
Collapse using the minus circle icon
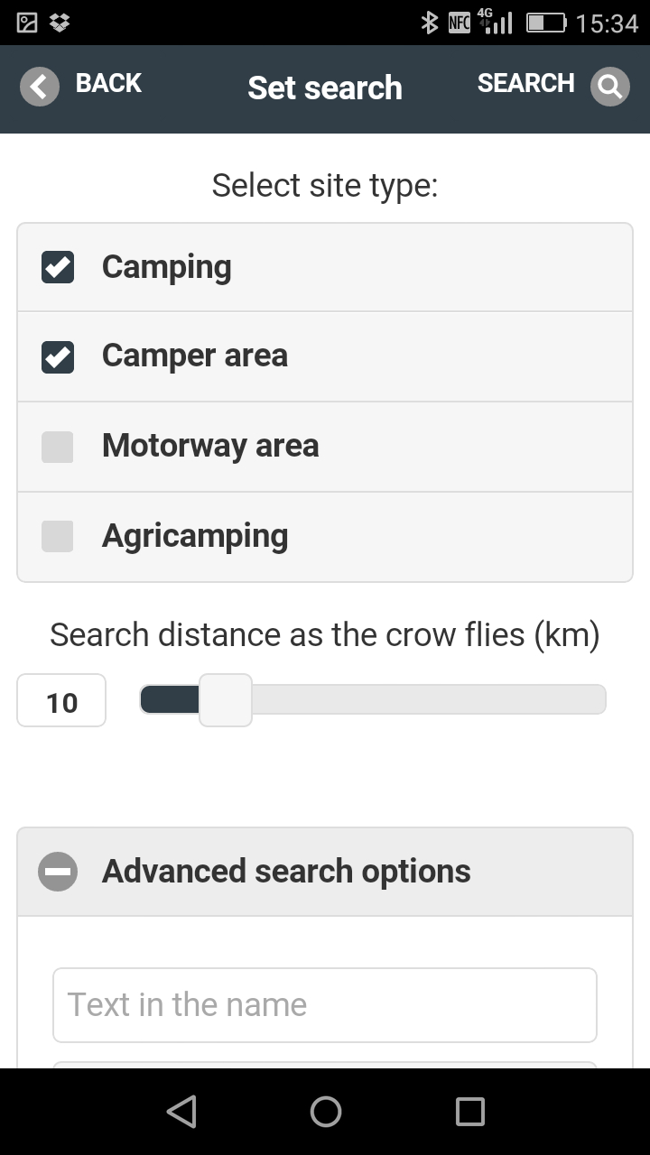(x=58, y=872)
